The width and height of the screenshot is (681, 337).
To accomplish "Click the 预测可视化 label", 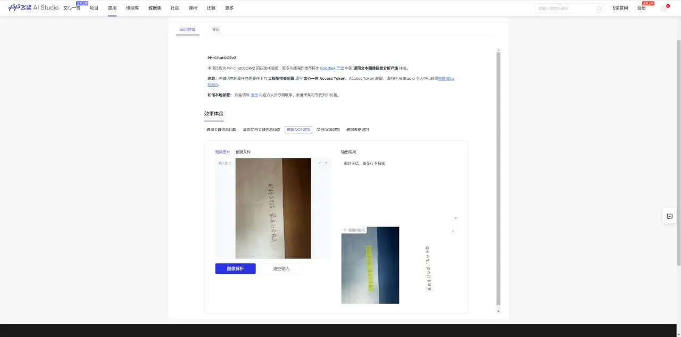I will click(355, 230).
